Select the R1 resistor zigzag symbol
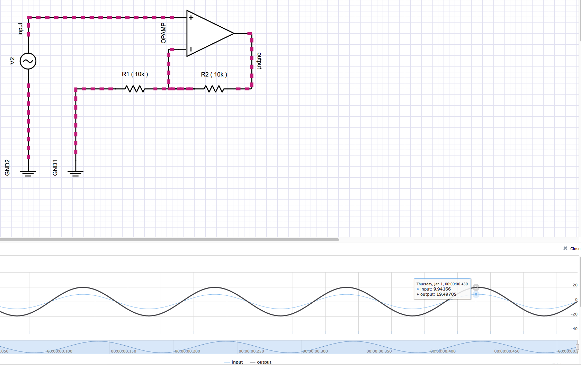This screenshot has width=581, height=365. [x=135, y=89]
